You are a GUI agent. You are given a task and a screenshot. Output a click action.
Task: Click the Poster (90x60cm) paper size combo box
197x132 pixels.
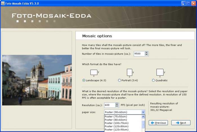(124, 112)
